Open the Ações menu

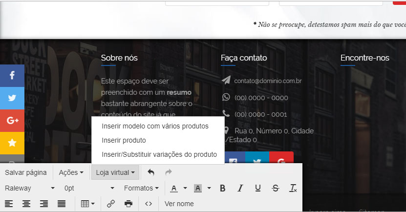click(71, 172)
